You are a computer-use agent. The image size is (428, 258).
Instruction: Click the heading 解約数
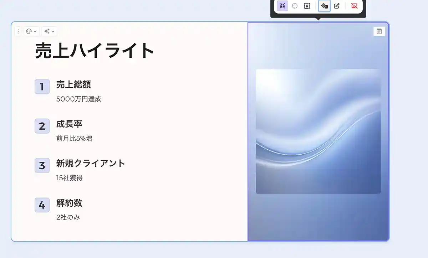[x=69, y=203]
